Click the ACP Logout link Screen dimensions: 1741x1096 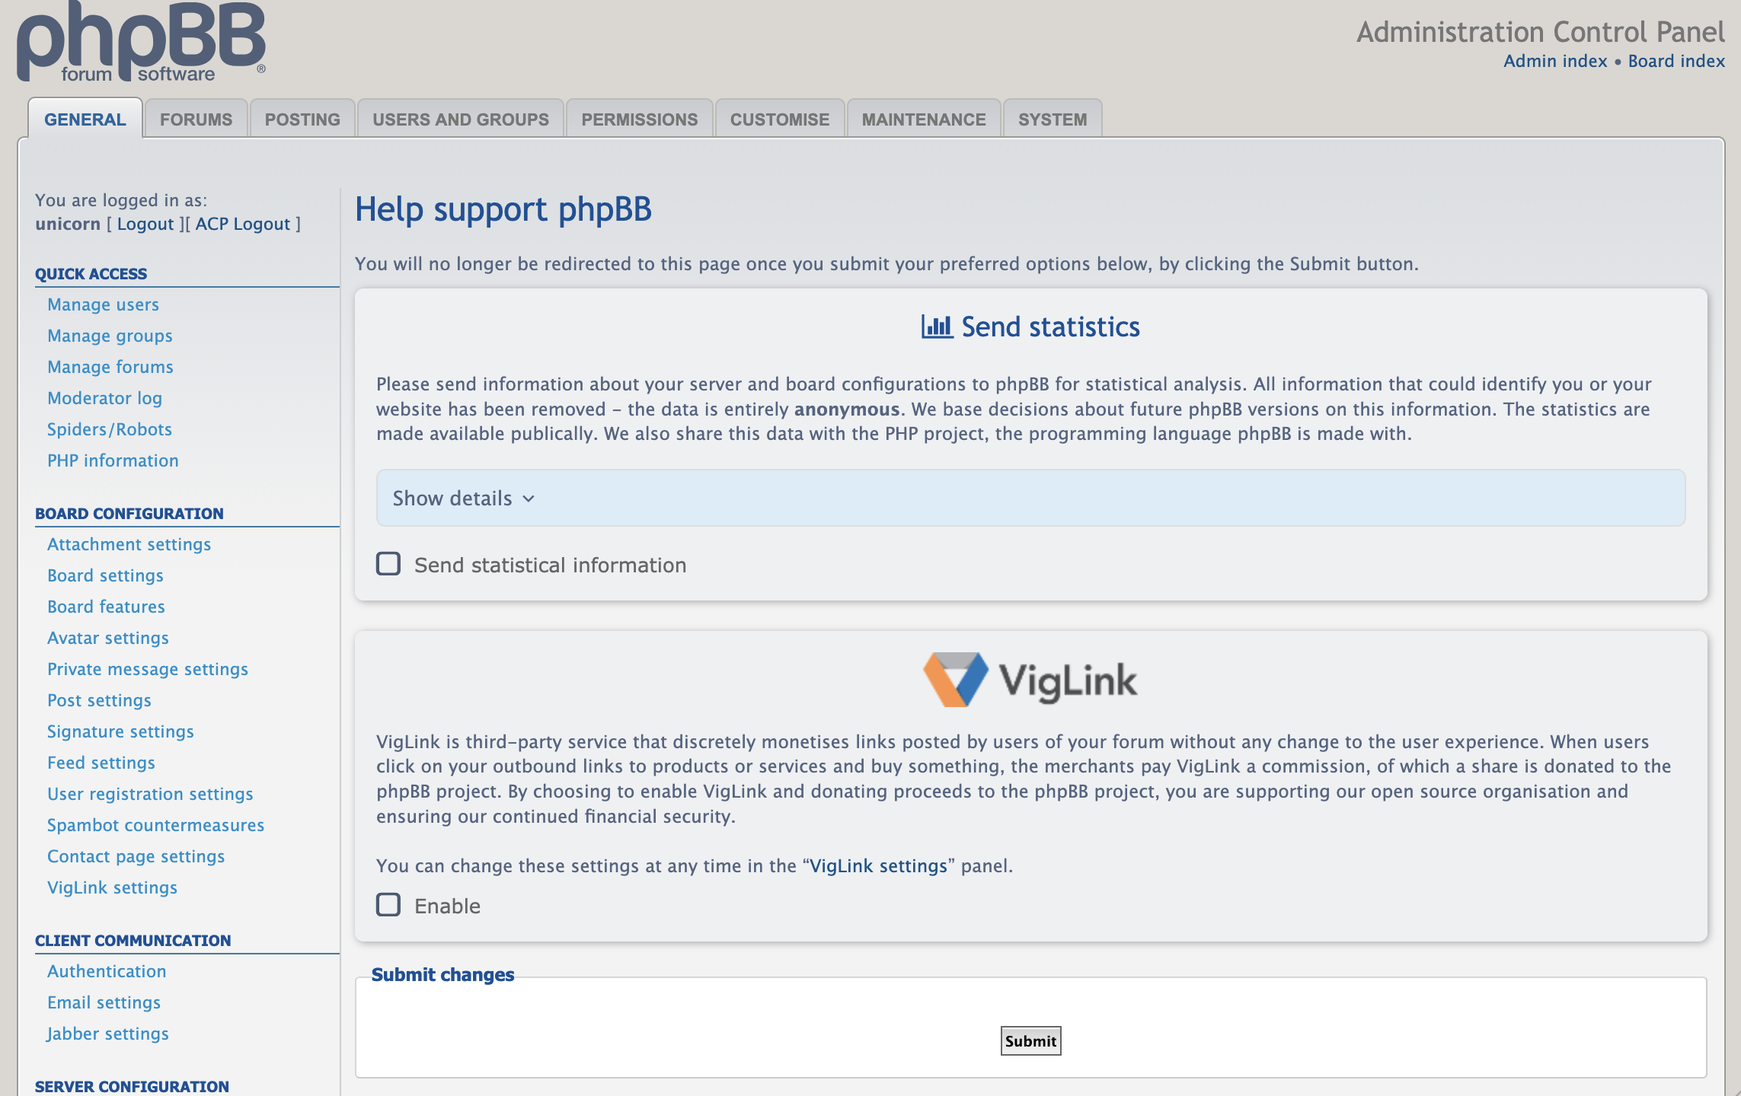[243, 224]
